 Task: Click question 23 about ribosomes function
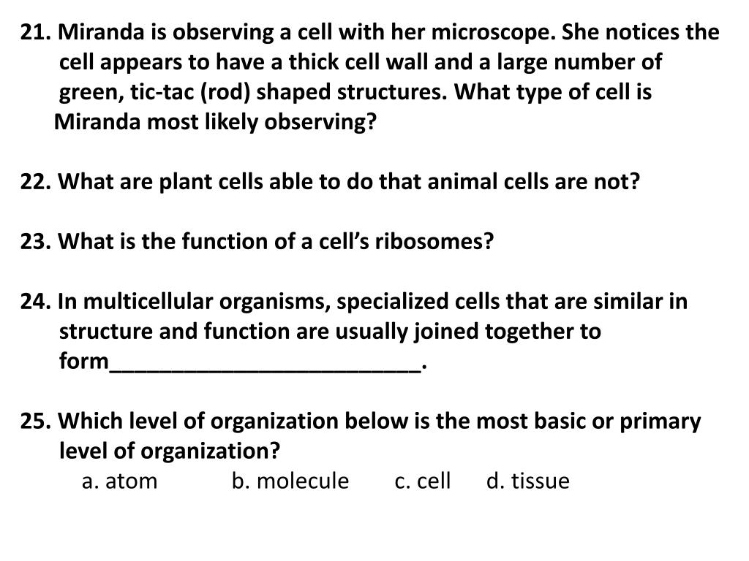[x=257, y=241]
